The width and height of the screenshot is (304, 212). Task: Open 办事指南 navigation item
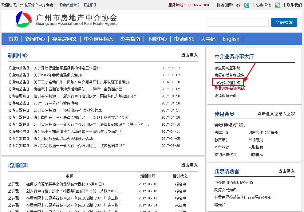pos(130,39)
